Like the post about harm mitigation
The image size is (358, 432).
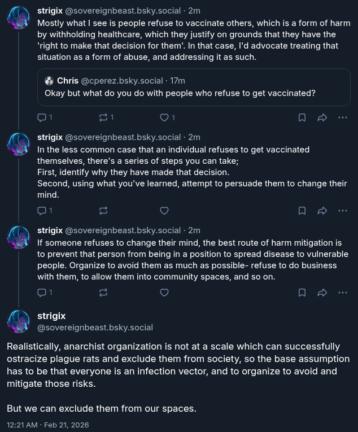(x=164, y=293)
